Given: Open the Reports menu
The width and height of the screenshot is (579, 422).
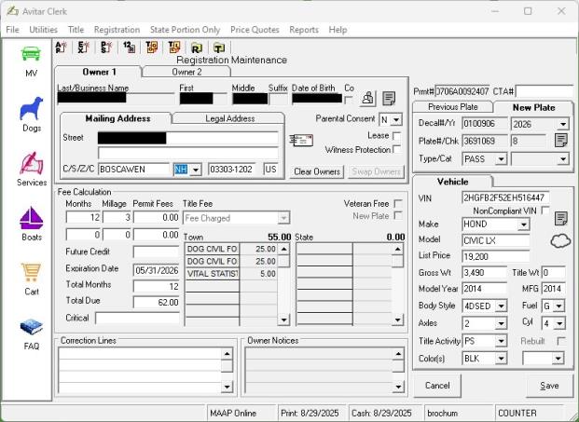Looking at the screenshot, I should [304, 30].
